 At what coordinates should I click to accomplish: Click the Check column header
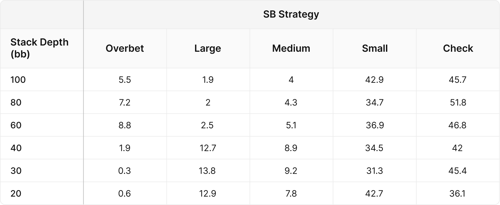458,49
